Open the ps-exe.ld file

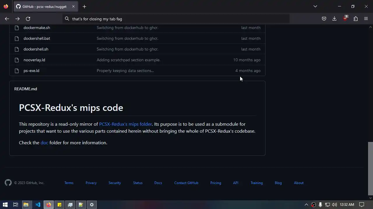(x=31, y=71)
